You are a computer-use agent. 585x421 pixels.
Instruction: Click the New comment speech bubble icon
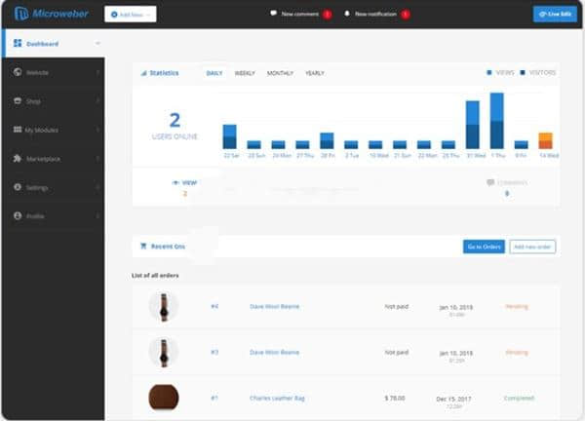pos(273,15)
